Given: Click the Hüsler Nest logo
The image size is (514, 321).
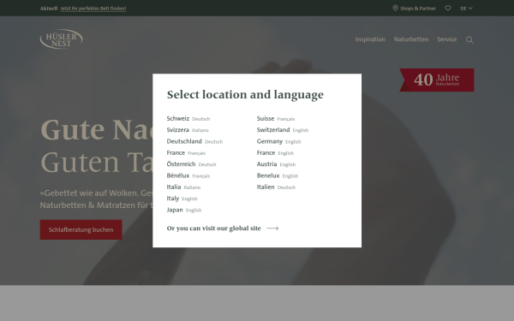Looking at the screenshot, I should (x=62, y=39).
